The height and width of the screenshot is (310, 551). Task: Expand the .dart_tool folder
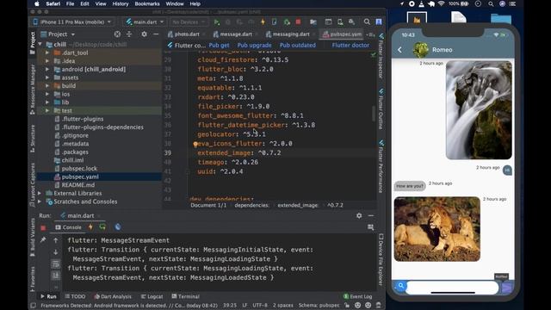(x=47, y=53)
